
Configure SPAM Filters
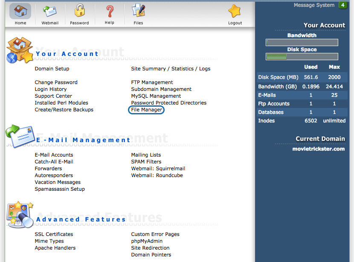click(146, 162)
